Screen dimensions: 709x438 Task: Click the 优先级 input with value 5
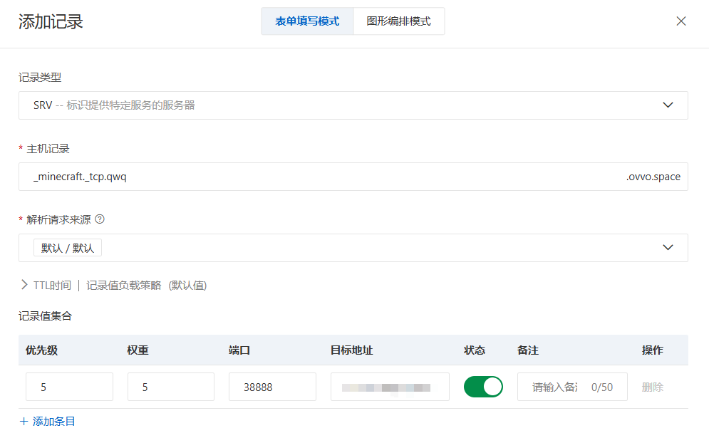(69, 387)
